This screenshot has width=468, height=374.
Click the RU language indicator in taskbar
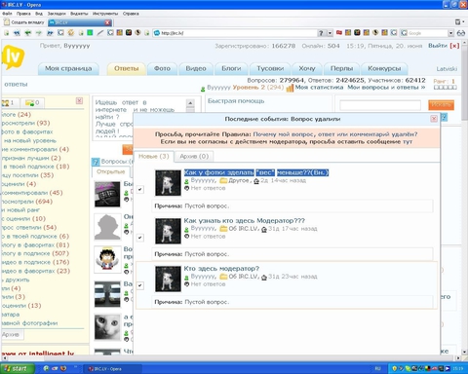coord(377,368)
